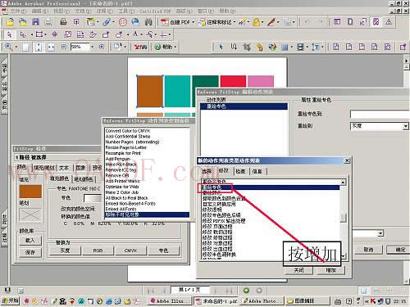Click the 增加 button
This screenshot has height=307, width=410.
[330, 270]
